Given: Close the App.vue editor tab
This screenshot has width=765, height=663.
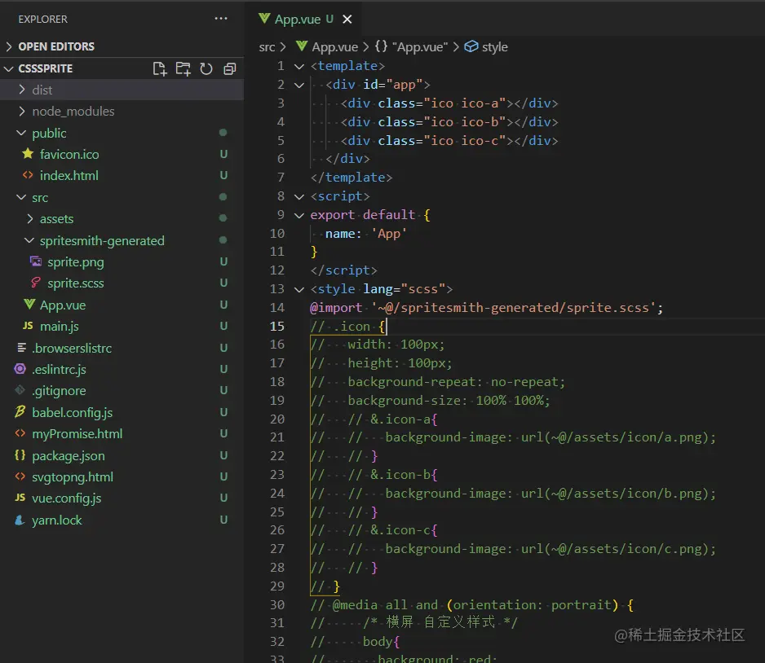Looking at the screenshot, I should tap(347, 19).
